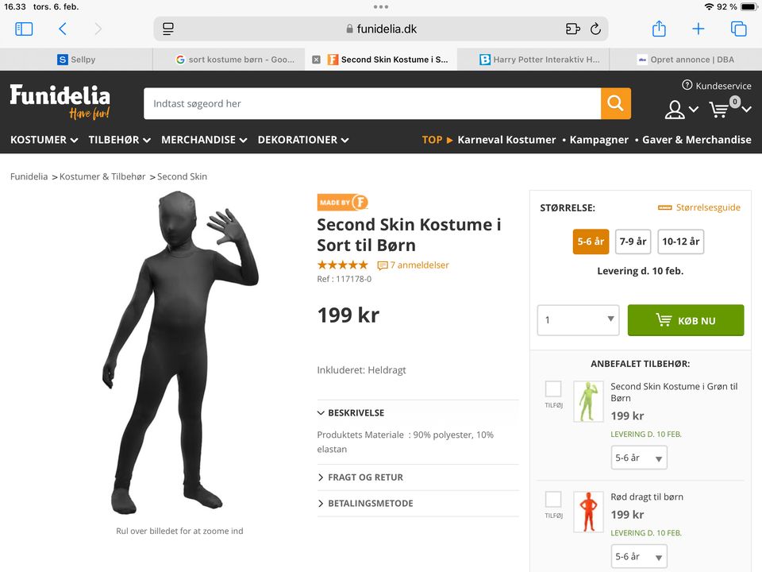Open the Safari sidebar panel icon
The image size is (762, 572).
pos(24,29)
